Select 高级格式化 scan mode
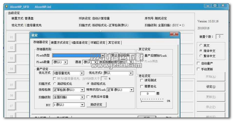Screen dimensions: 233x121 [54, 83]
